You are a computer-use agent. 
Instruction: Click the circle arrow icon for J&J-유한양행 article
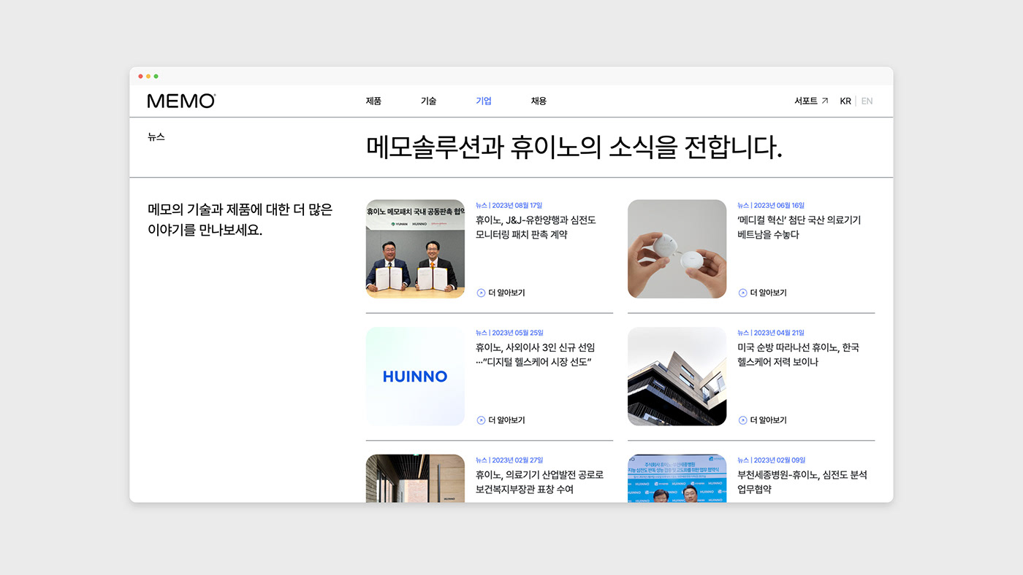[481, 293]
